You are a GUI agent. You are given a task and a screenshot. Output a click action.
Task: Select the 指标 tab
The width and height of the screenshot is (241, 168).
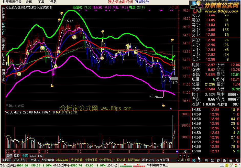coord(9,156)
